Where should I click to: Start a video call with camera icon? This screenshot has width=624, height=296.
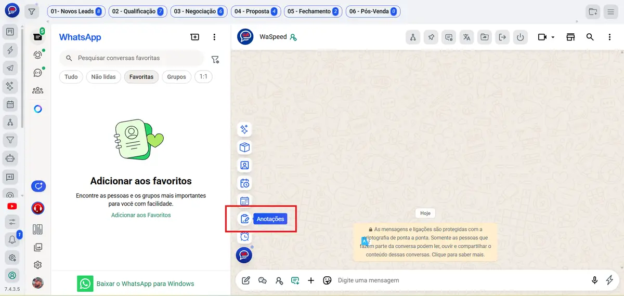pos(542,37)
